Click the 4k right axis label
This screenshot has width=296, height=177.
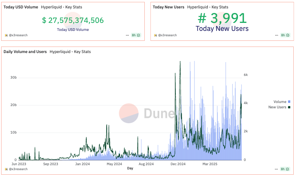point(246,103)
